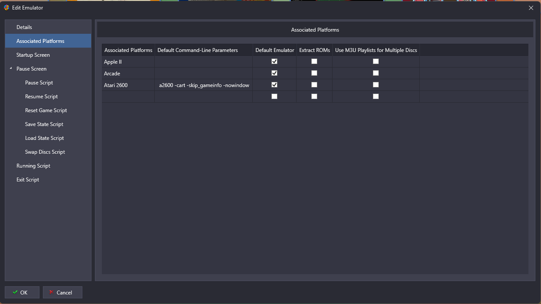Image resolution: width=541 pixels, height=304 pixels.
Task: Enable M3U Playlists for Arcade
Action: pos(376,73)
